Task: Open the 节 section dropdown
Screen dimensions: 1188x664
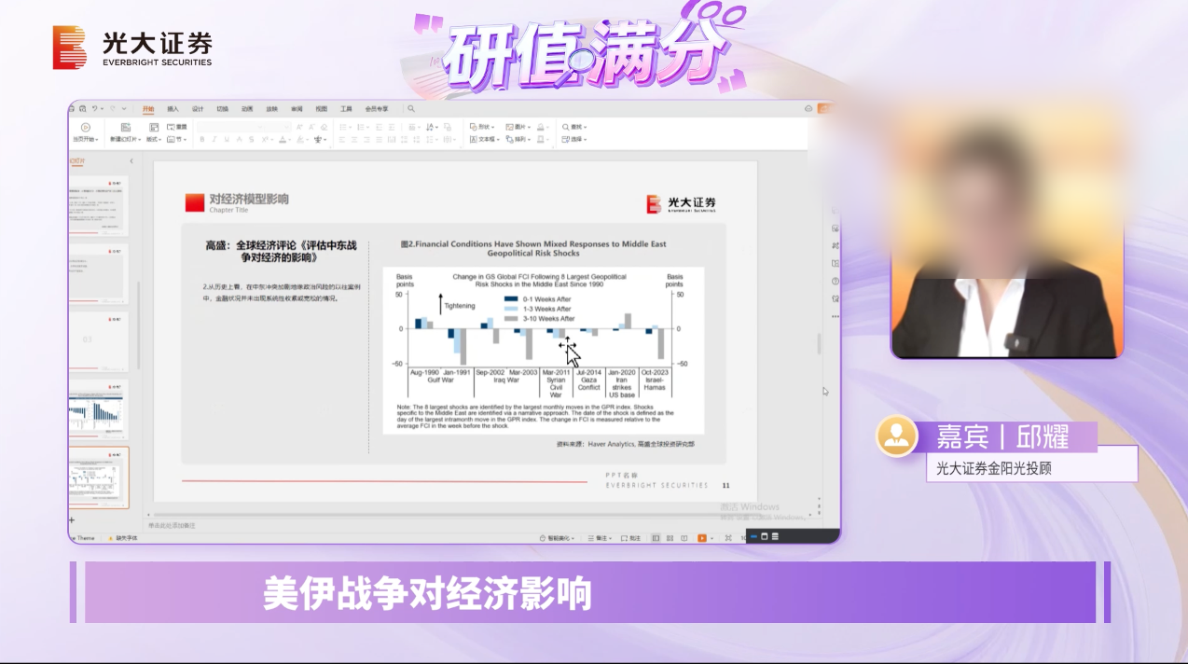Action: click(x=177, y=139)
